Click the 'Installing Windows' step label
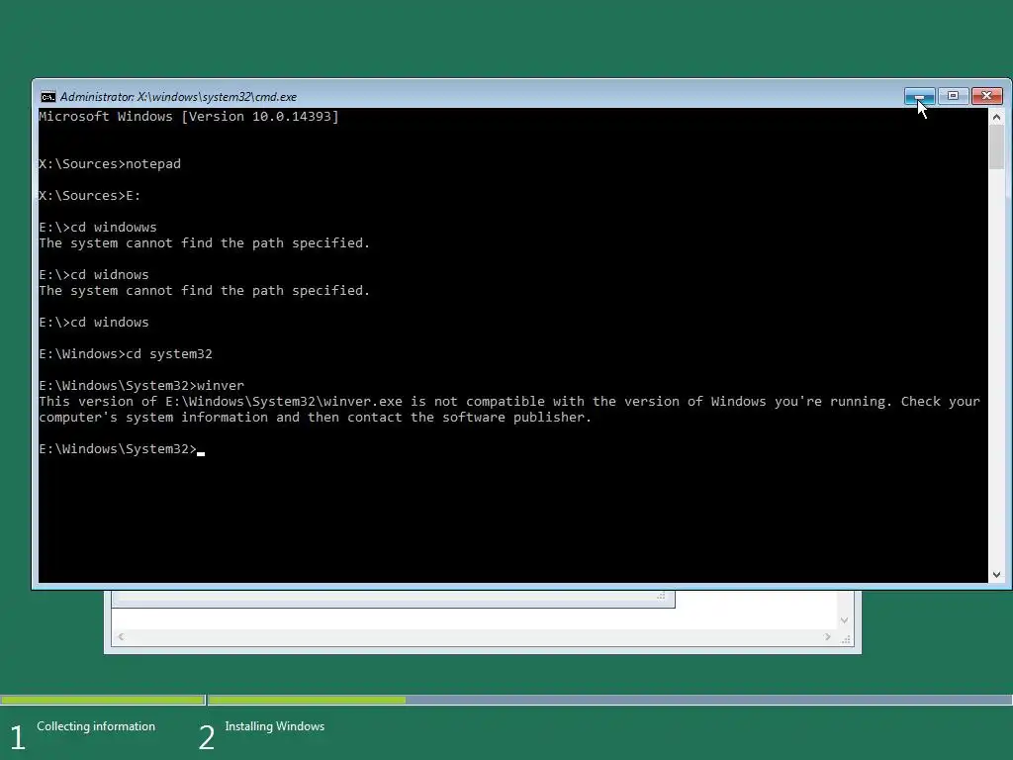 point(275,726)
